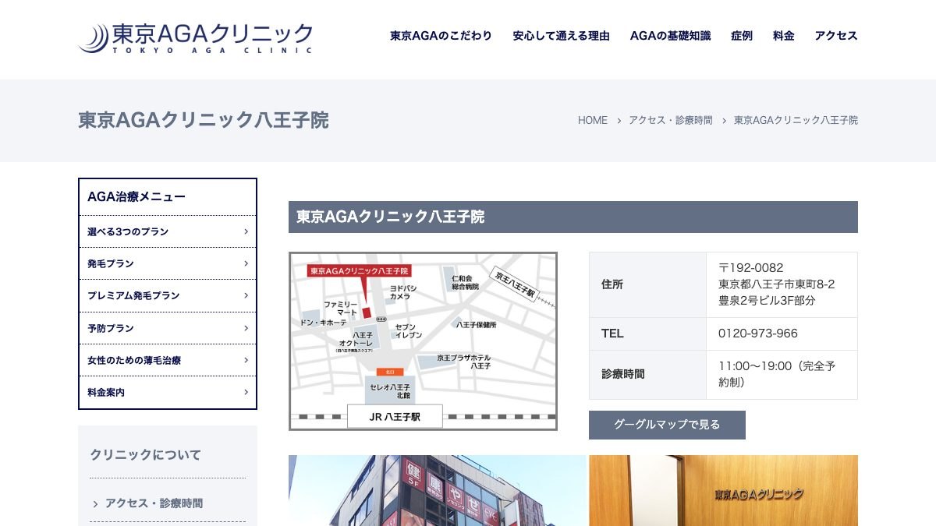Click the TEL table label

pyautogui.click(x=612, y=334)
